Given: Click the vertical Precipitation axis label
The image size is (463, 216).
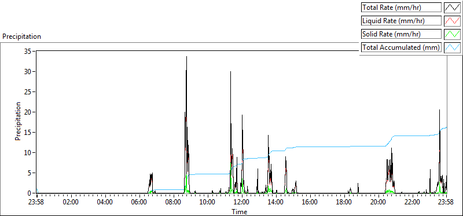Looking at the screenshot, I should click(x=18, y=121).
